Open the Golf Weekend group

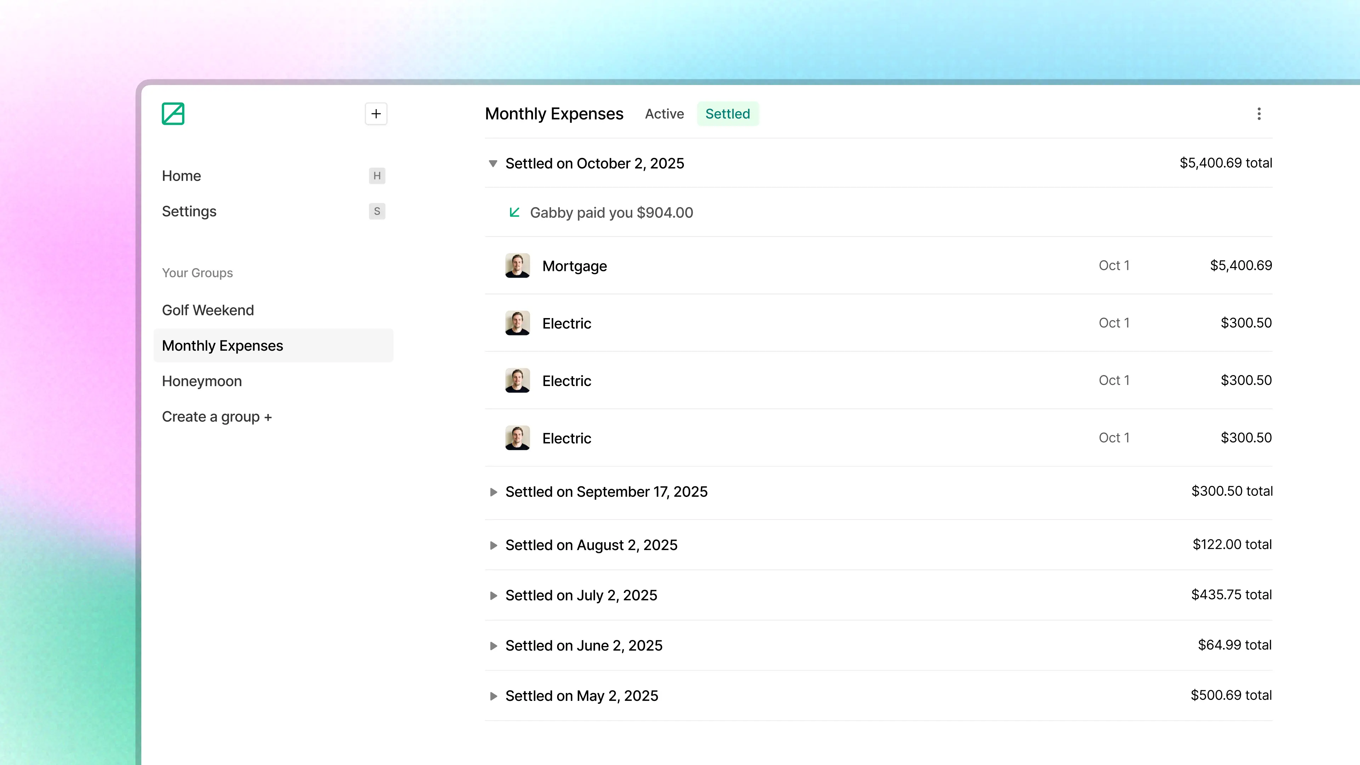(x=208, y=310)
